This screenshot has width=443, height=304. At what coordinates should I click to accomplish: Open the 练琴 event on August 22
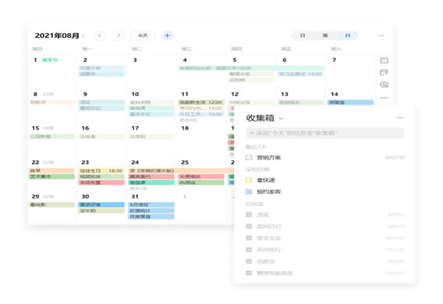pyautogui.click(x=52, y=170)
